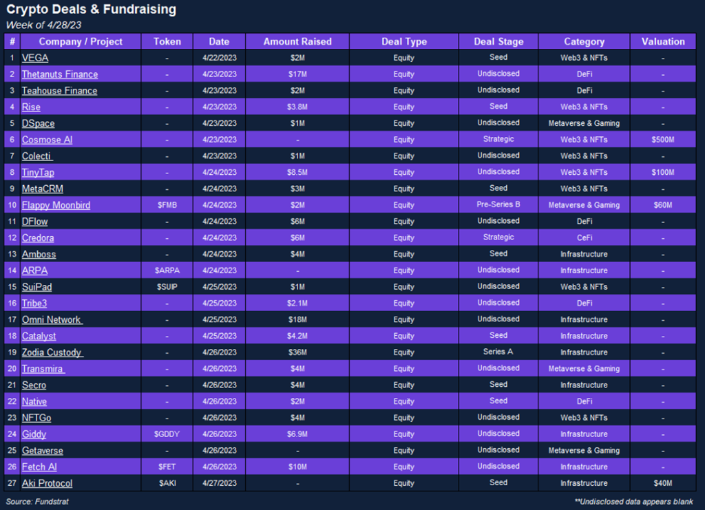Viewport: 705px width, 510px height.
Task: Click the Colecti link
Action: 37,156
